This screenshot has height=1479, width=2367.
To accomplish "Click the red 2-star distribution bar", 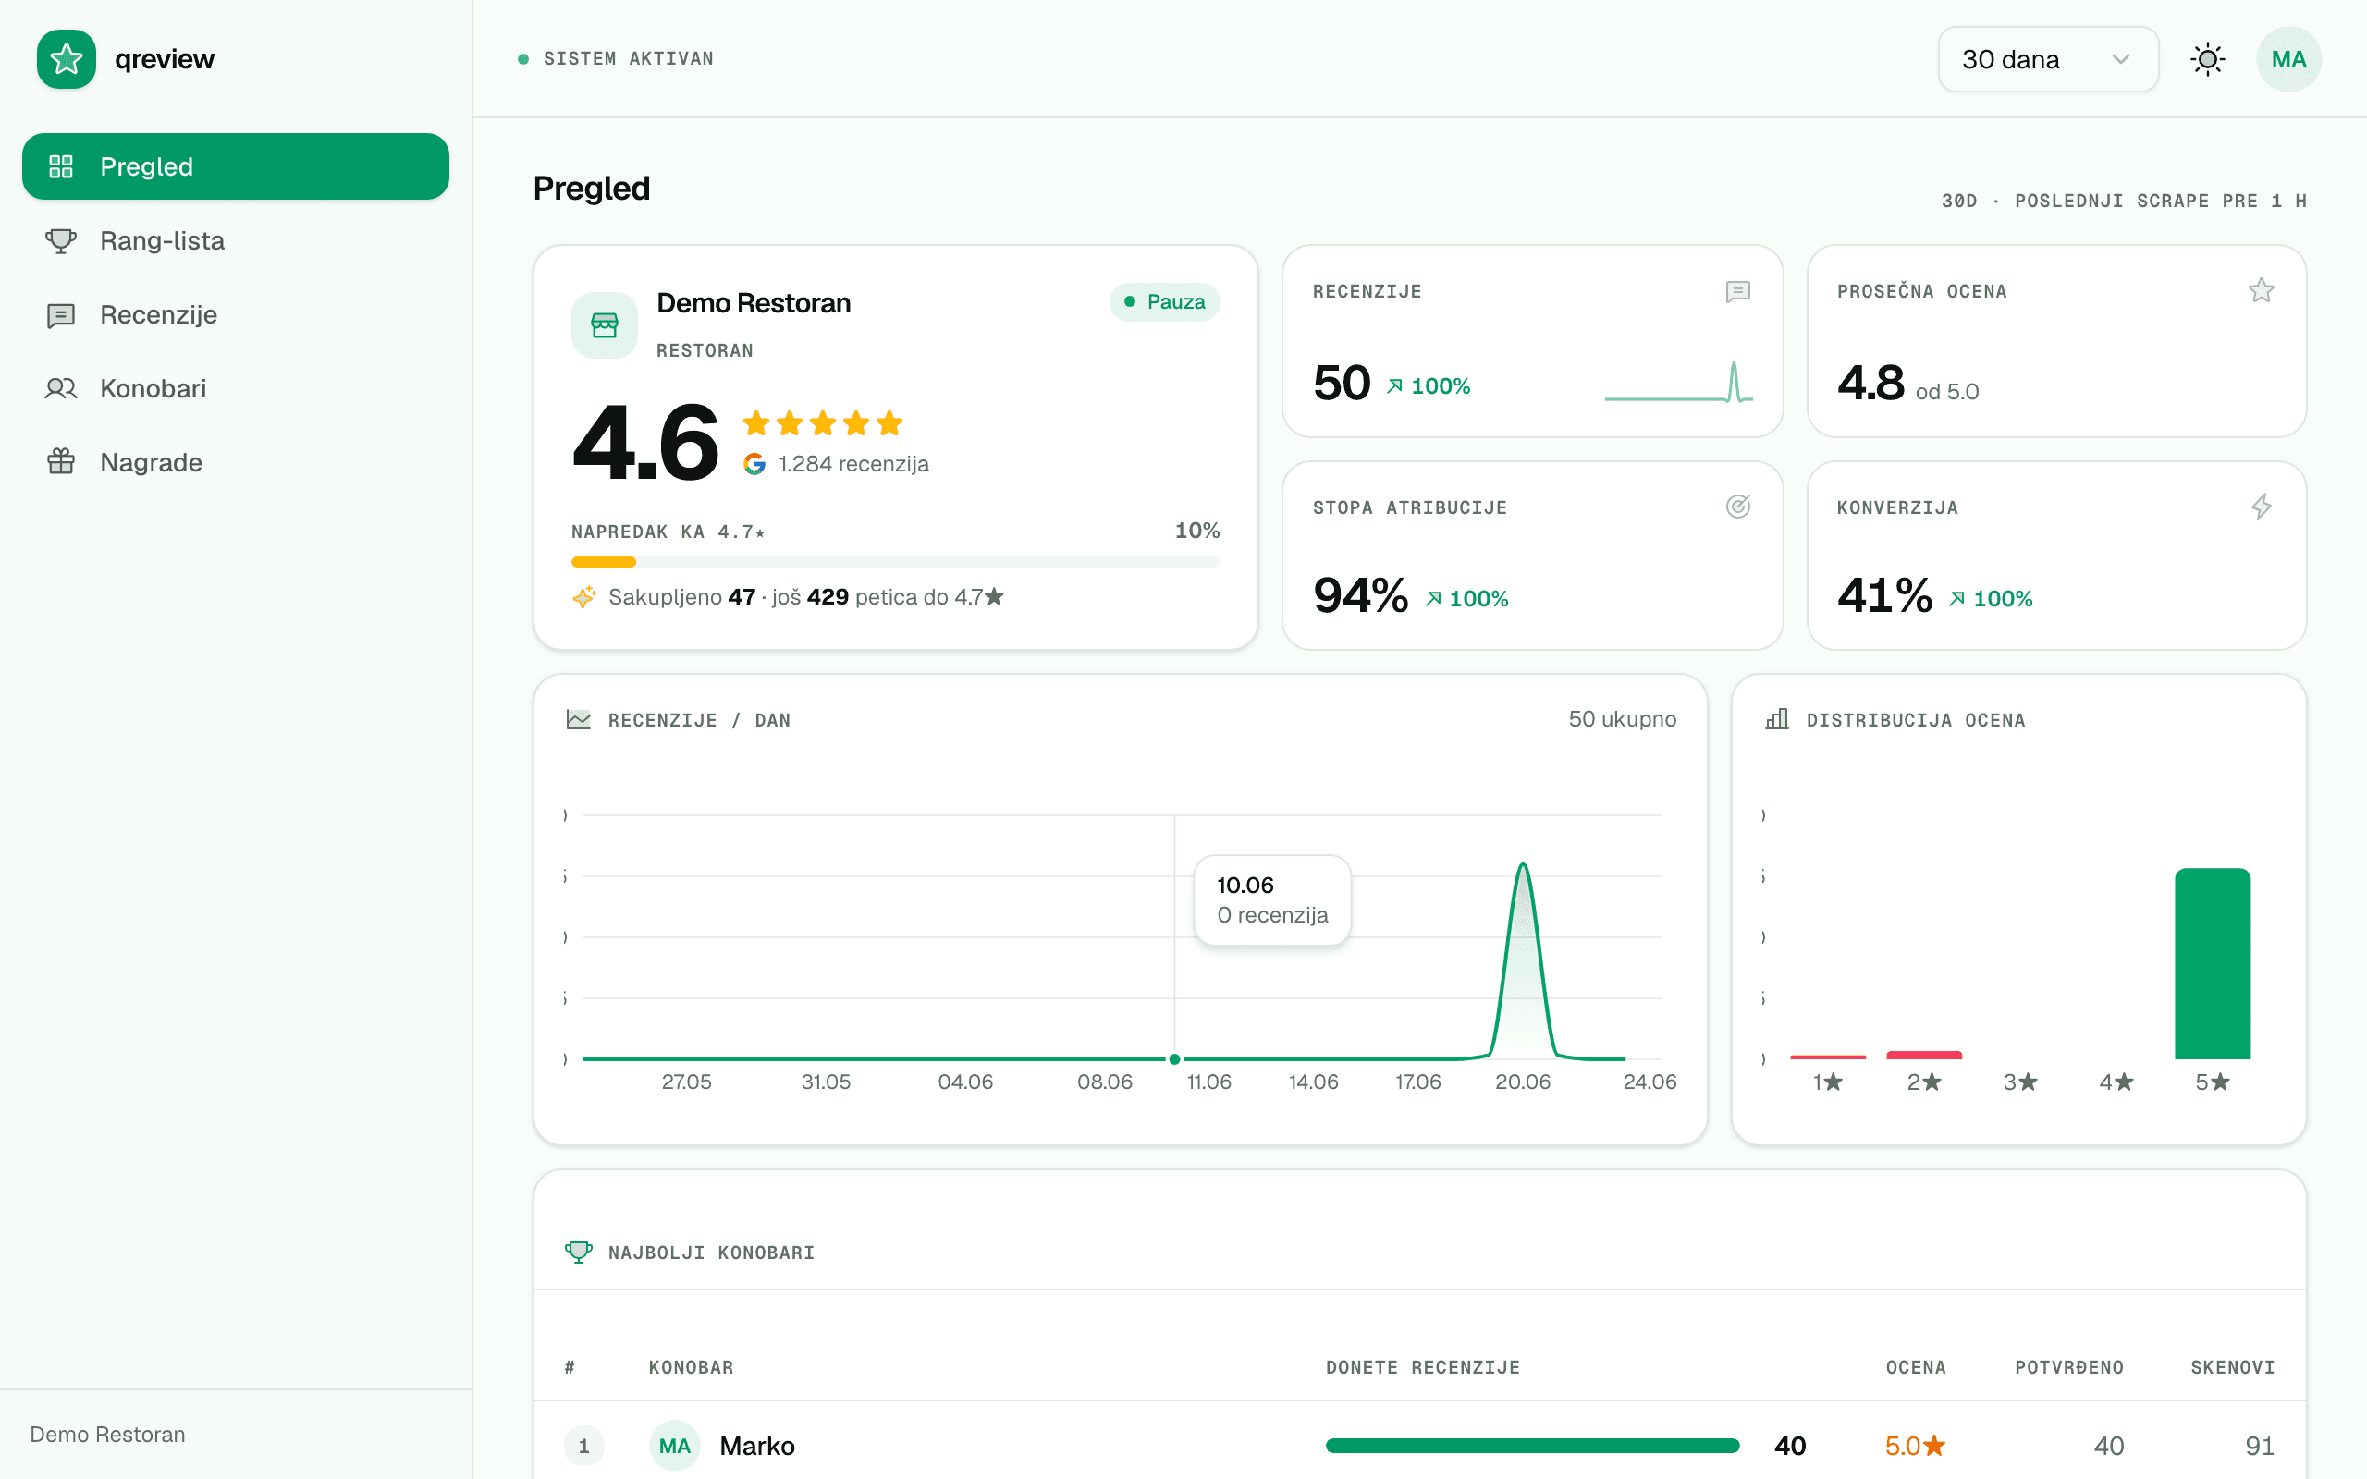I will [x=1924, y=1056].
